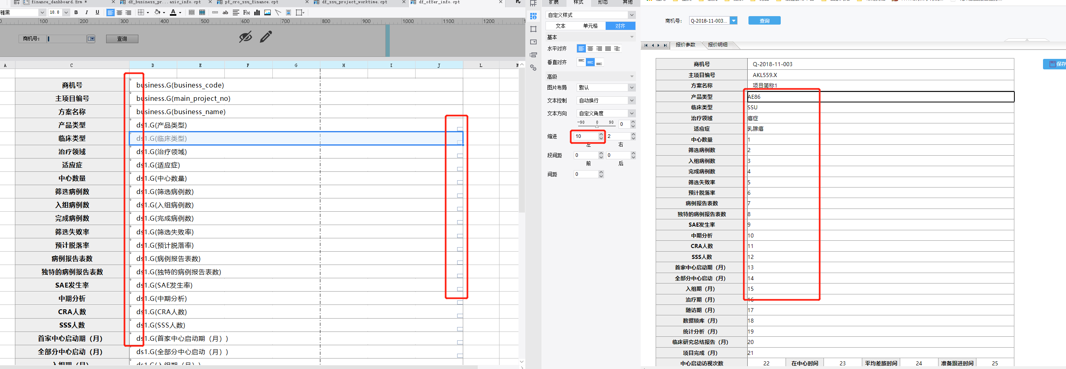
Task: Open hyperlink chain icon in side strip
Action: point(533,67)
